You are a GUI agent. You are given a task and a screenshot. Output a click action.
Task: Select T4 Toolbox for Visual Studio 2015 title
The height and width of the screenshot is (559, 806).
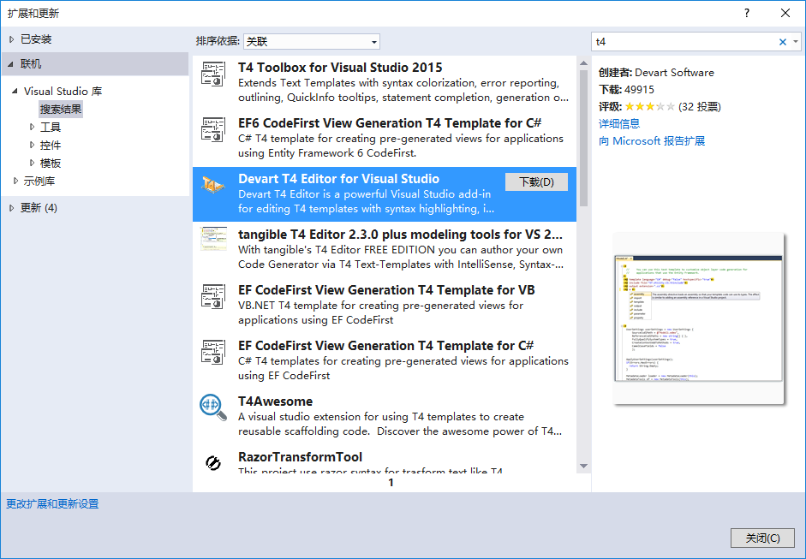340,68
